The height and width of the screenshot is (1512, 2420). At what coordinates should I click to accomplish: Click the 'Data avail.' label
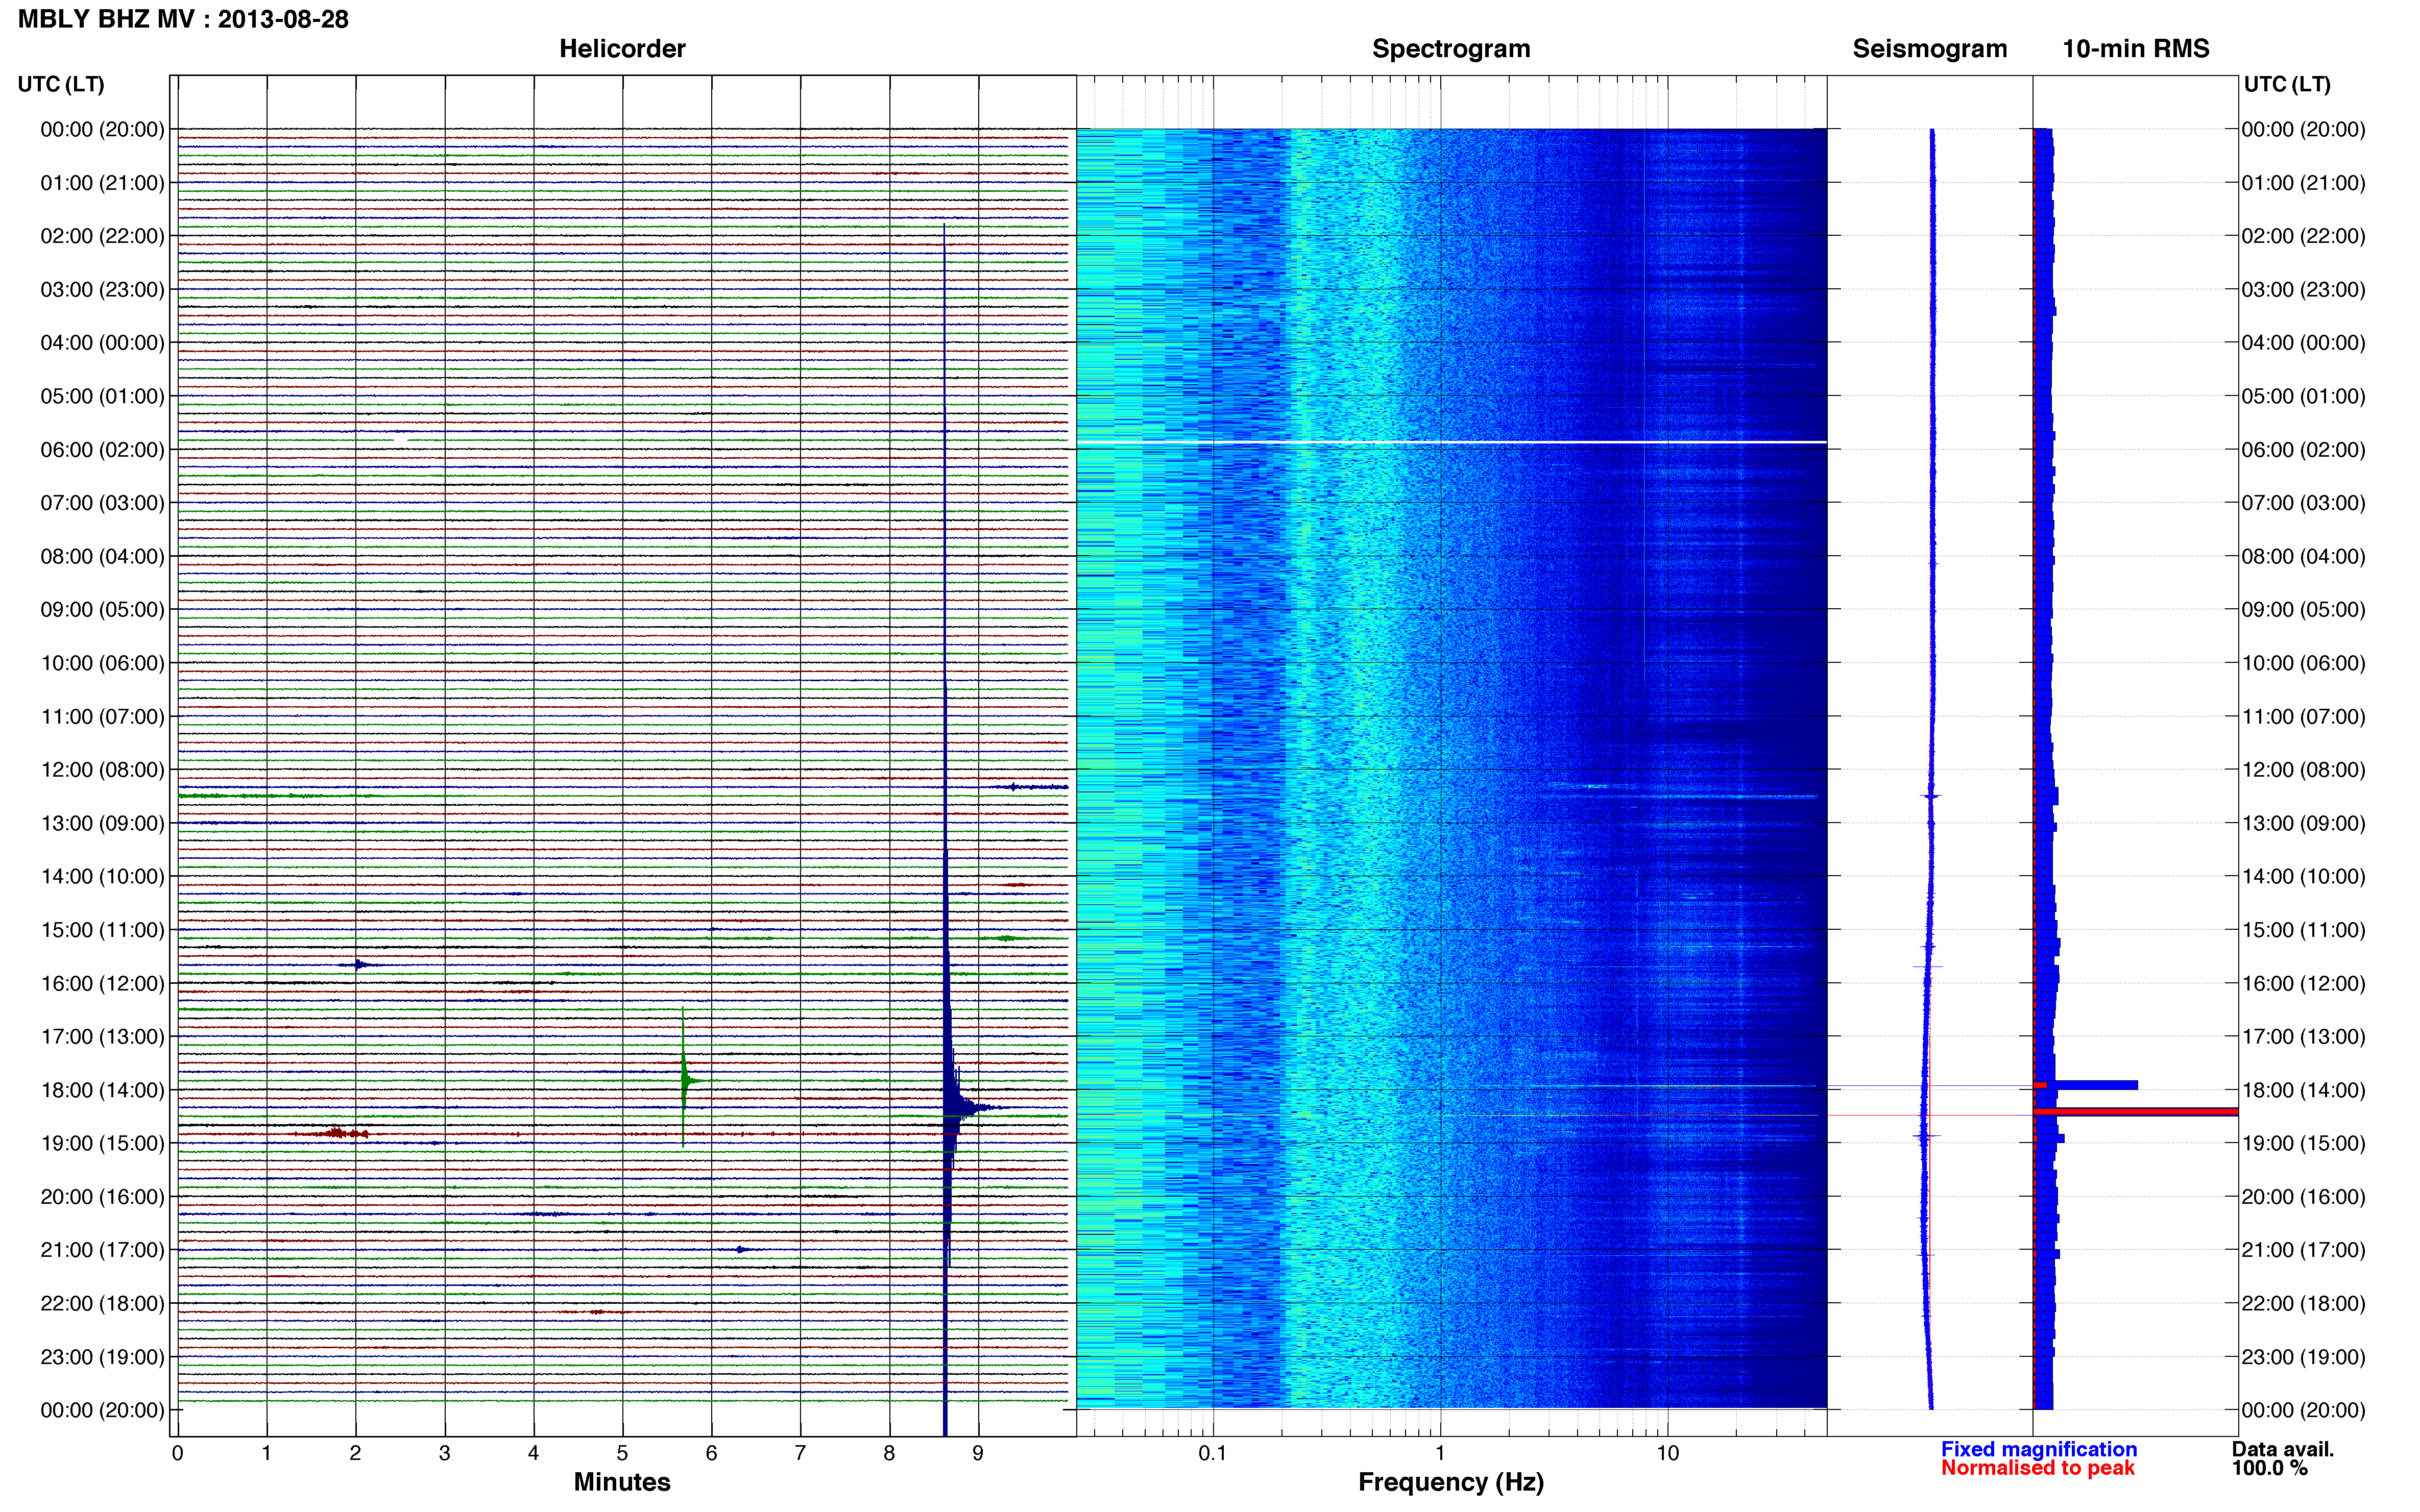[2283, 1449]
